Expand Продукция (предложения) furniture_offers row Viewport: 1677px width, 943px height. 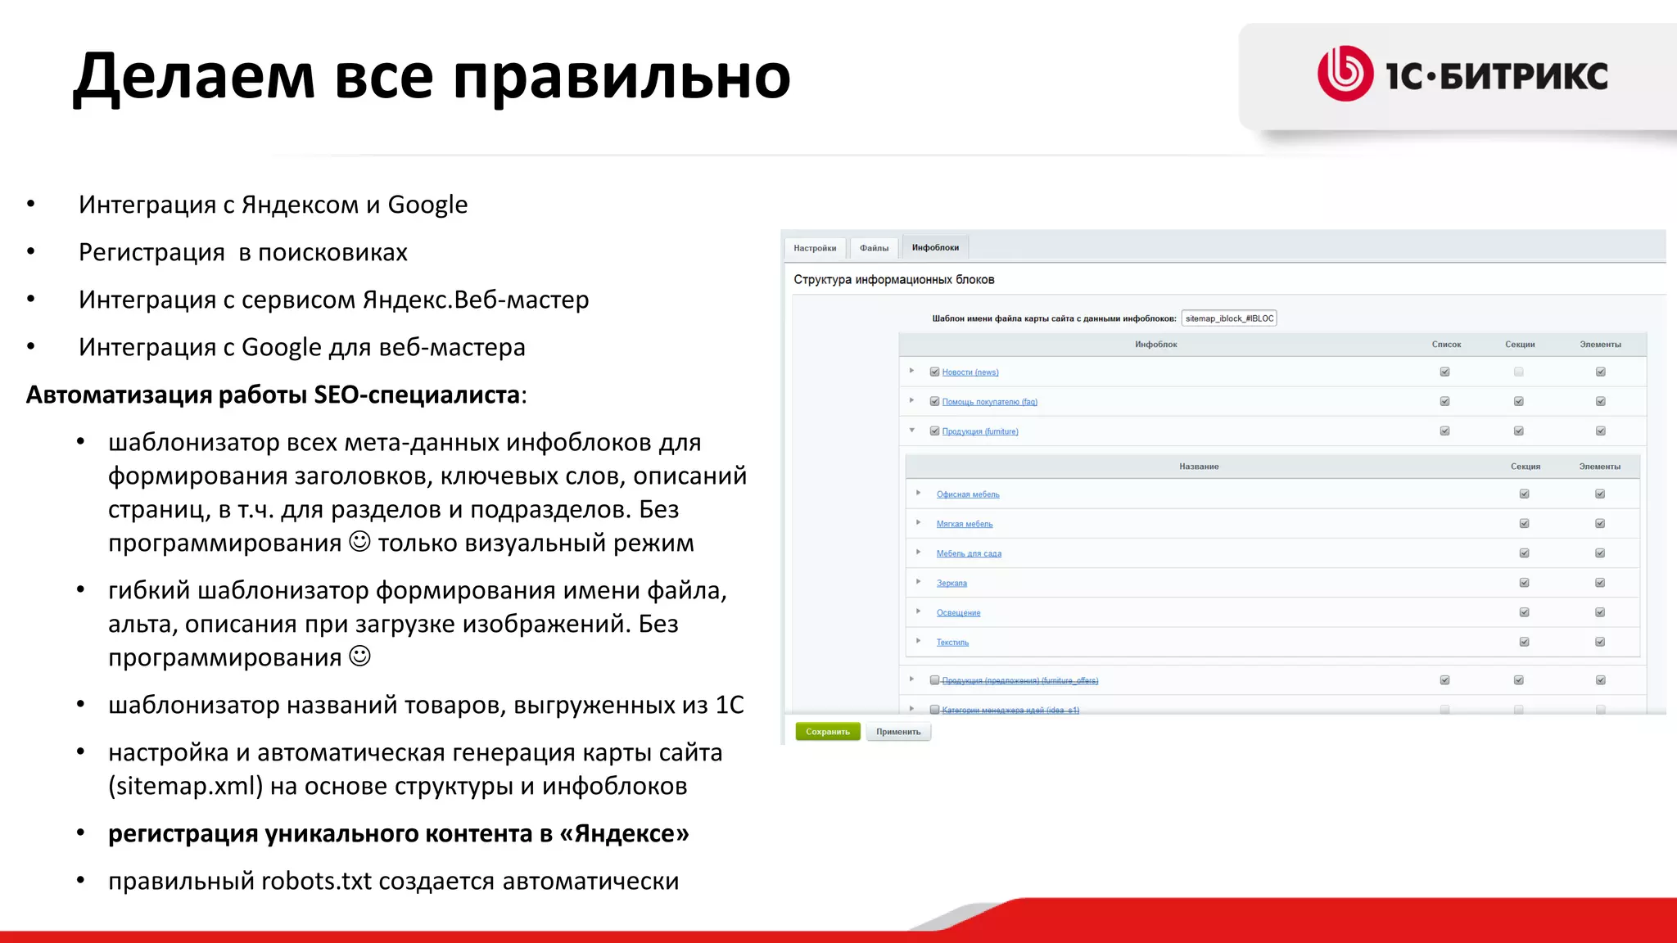click(x=911, y=679)
